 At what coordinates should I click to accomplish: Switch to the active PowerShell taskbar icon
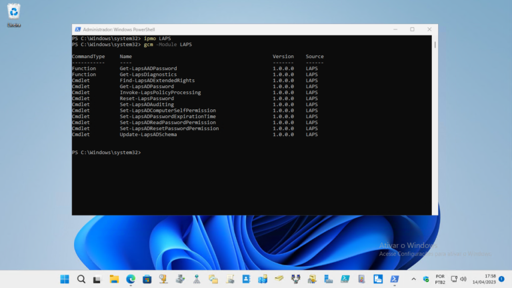coord(395,279)
